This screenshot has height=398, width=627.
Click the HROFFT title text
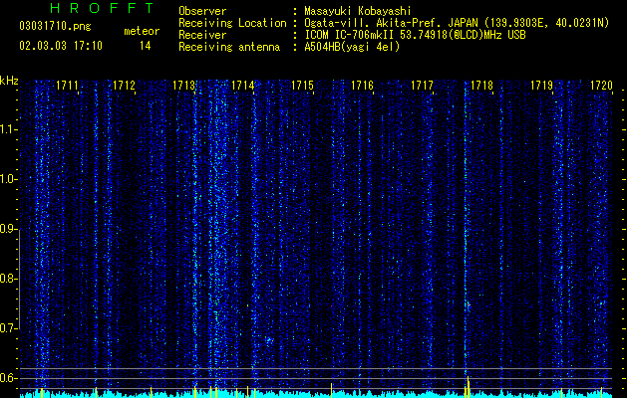[x=103, y=8]
